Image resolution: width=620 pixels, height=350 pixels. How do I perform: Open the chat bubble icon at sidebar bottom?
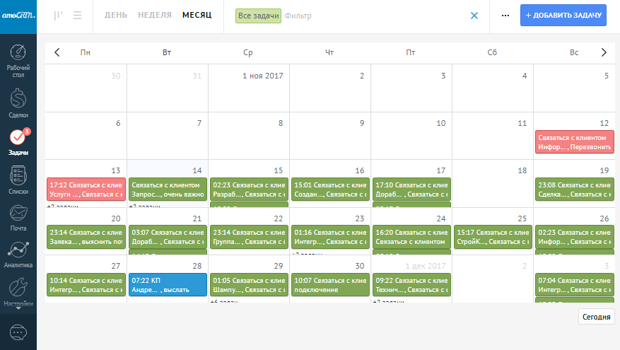click(x=18, y=332)
